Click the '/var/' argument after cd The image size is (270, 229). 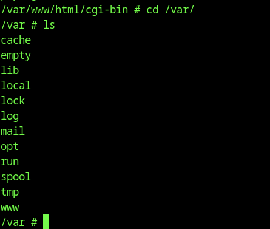pyautogui.click(x=179, y=10)
